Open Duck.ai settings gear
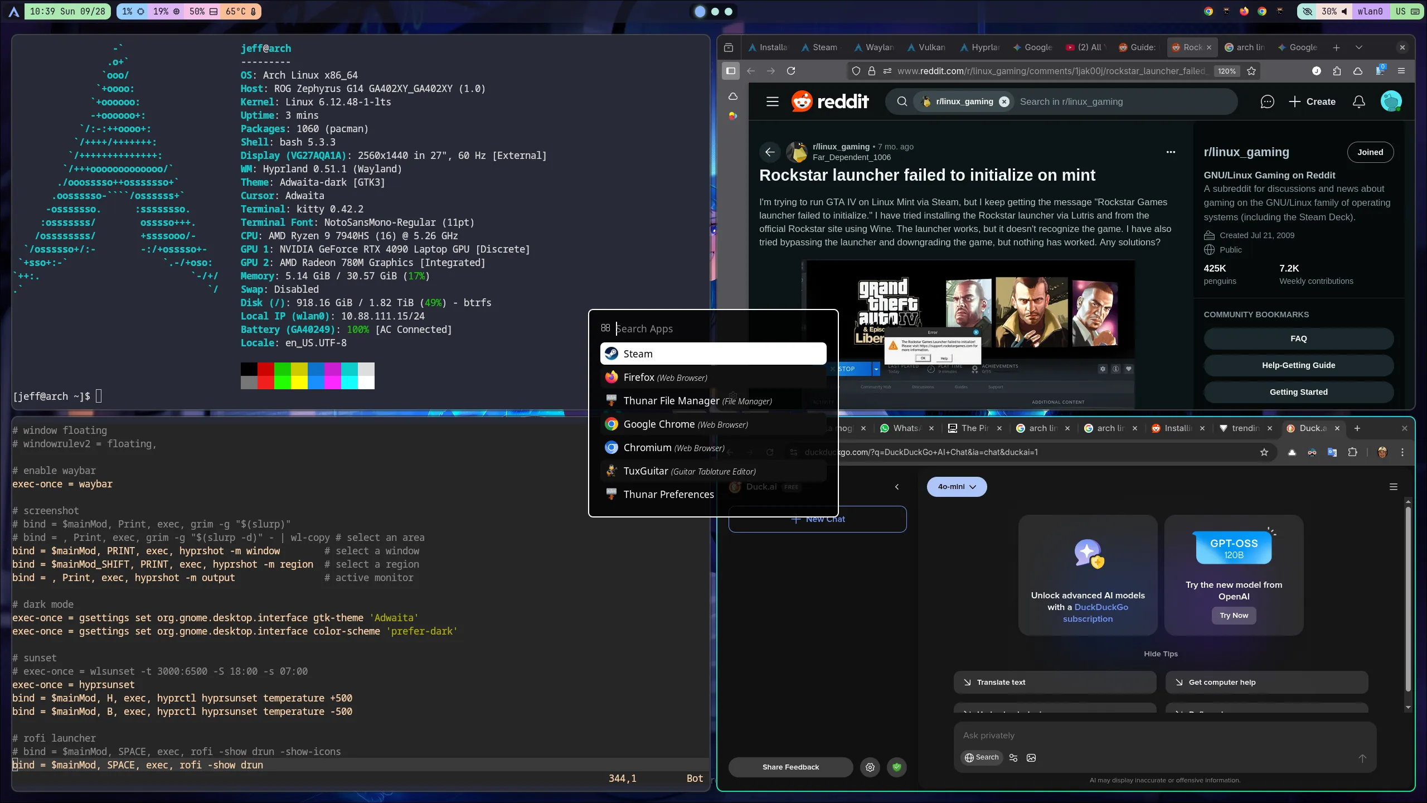 pos(870,767)
